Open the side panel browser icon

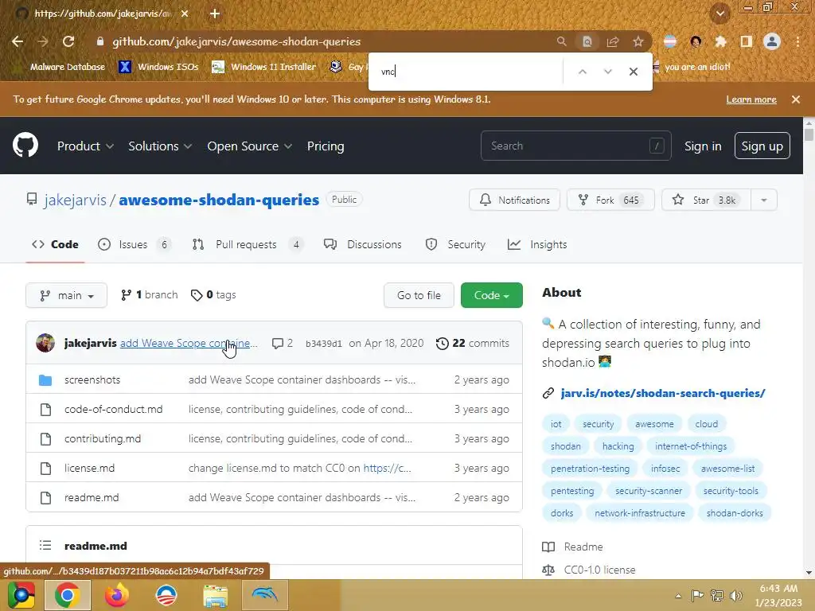point(747,41)
